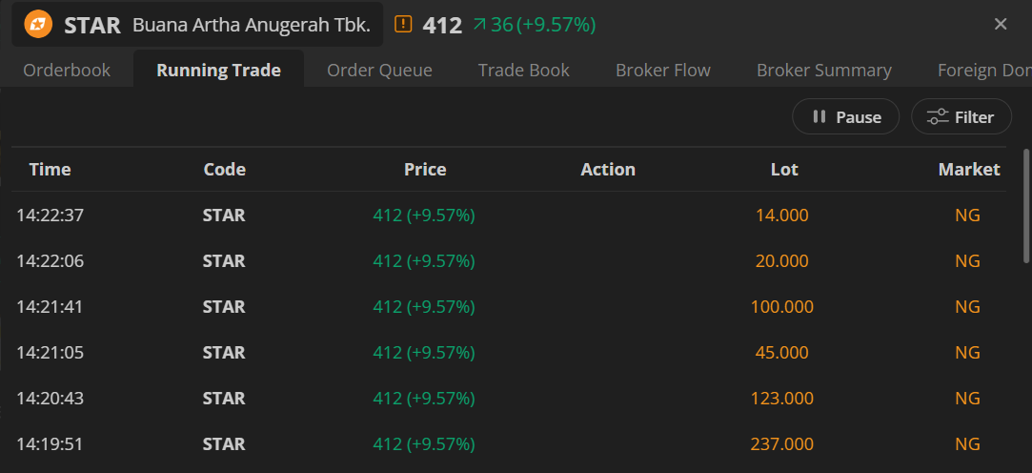Image resolution: width=1032 pixels, height=473 pixels.
Task: Close the STAR stock panel
Action: pos(1001,25)
